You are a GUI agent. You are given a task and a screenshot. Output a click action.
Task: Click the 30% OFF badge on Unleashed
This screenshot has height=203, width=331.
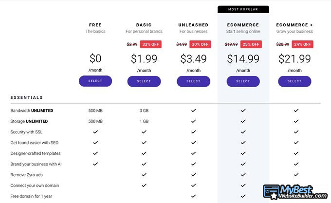coord(200,44)
